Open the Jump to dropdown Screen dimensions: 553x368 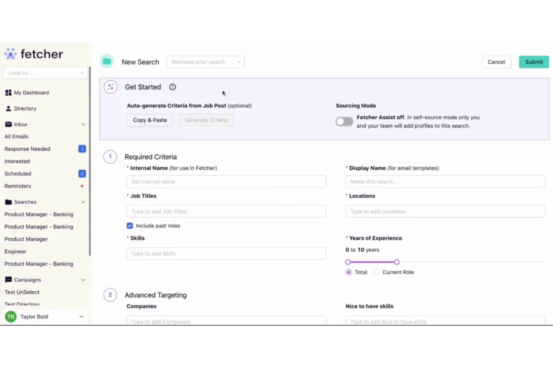point(45,73)
